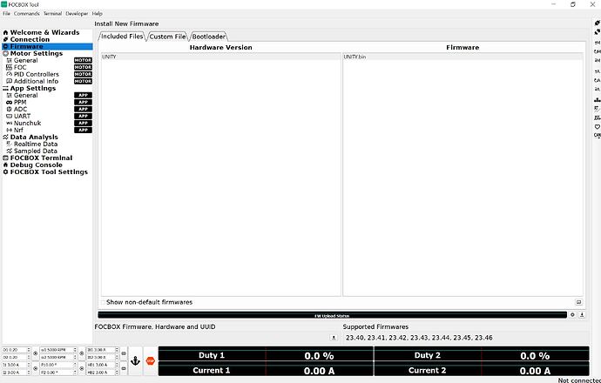The height and width of the screenshot is (383, 601).
Task: Click the Not connected status text
Action: 579,380
